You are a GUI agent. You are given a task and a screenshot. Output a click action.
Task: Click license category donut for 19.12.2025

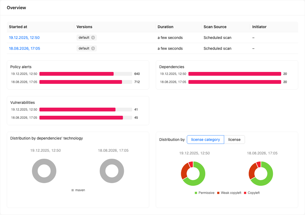click(x=193, y=174)
